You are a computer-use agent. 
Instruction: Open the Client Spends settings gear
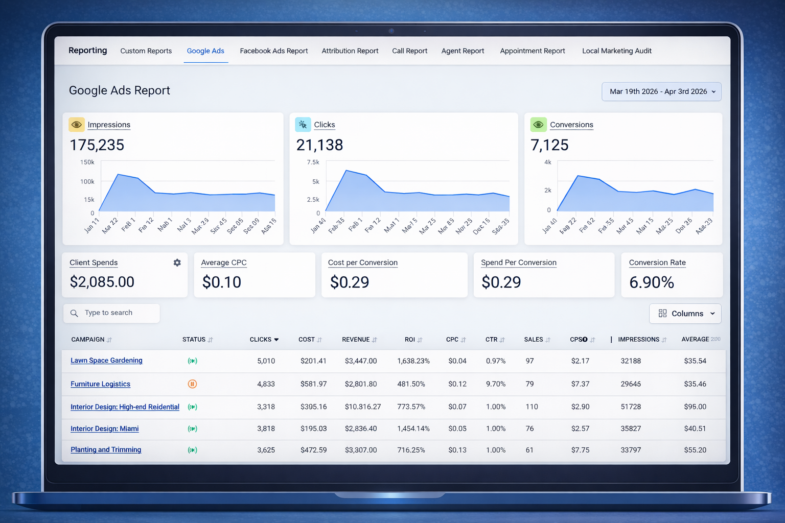(x=177, y=262)
